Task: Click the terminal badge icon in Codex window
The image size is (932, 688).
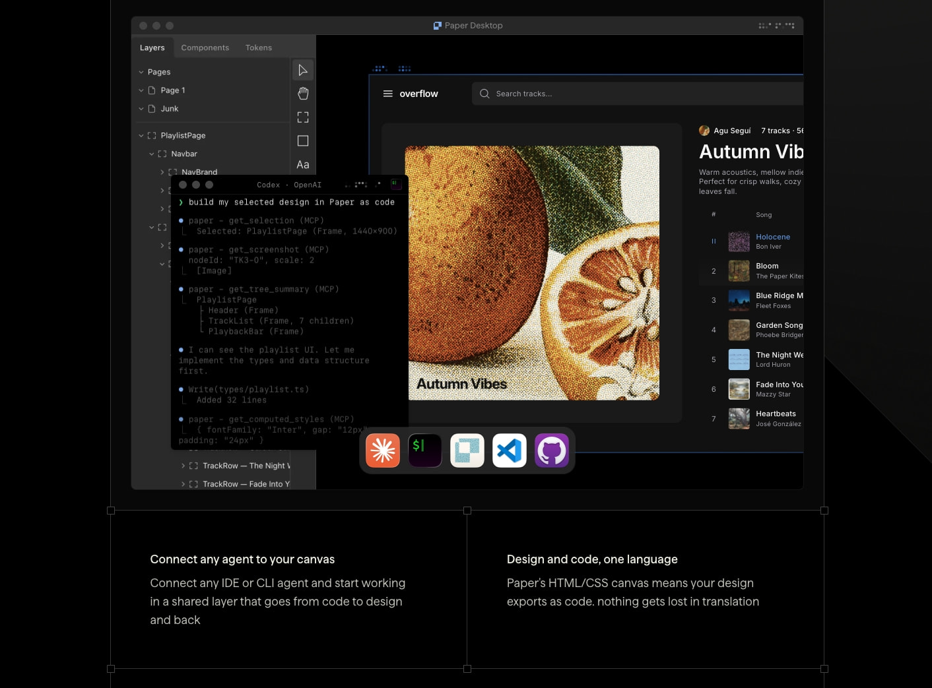Action: [x=396, y=184]
